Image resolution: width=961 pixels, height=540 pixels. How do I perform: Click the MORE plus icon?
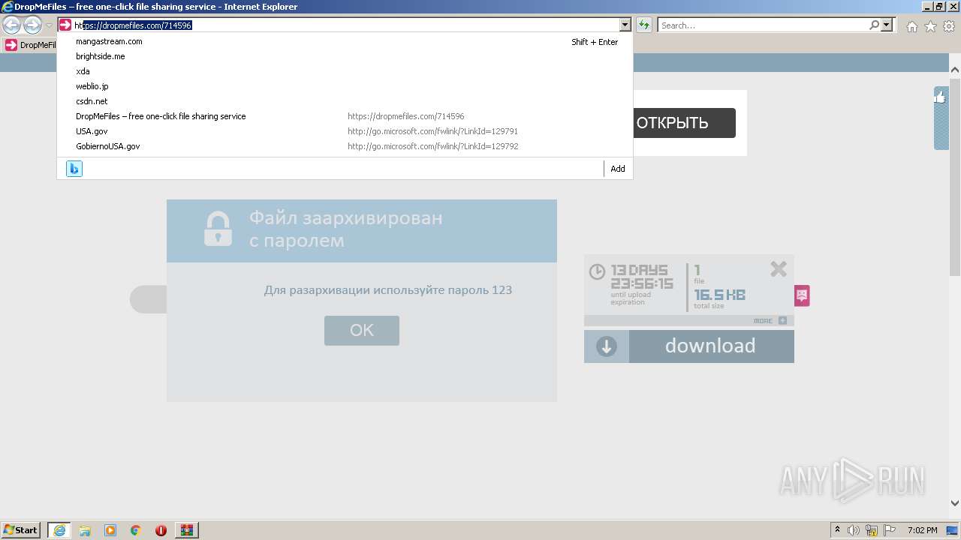tap(782, 320)
